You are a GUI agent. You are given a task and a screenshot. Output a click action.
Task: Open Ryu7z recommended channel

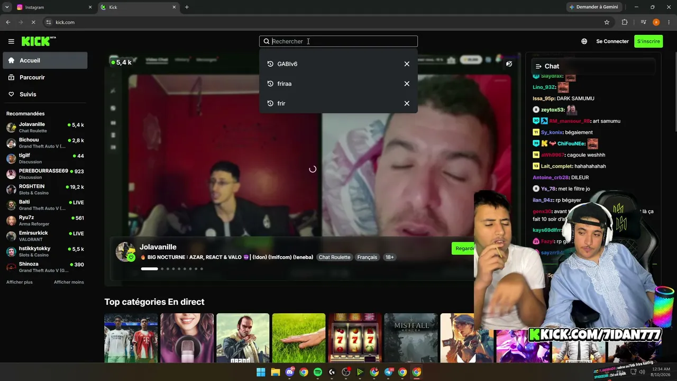(x=45, y=221)
